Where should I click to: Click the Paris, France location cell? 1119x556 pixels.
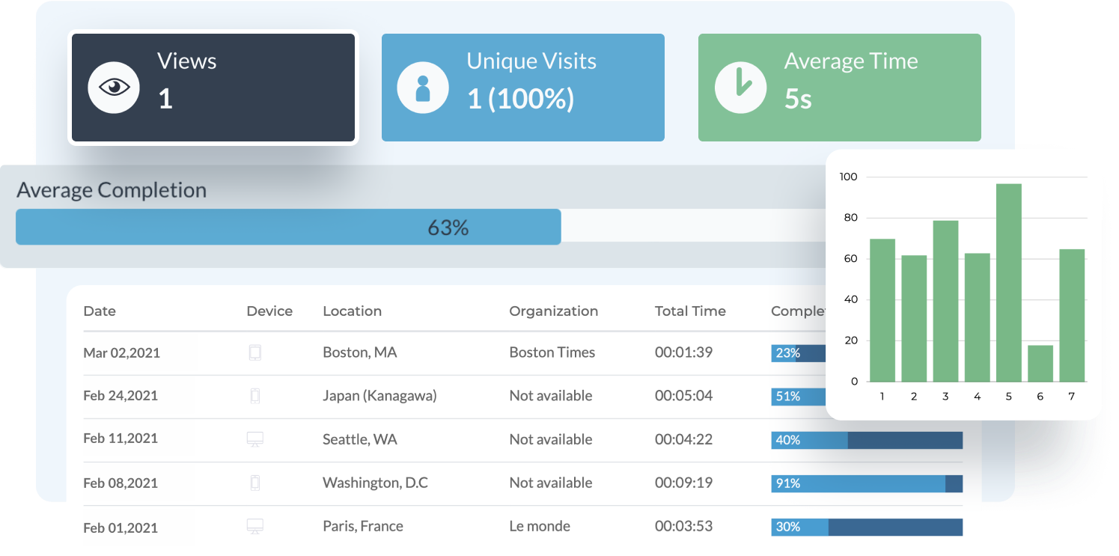point(363,526)
